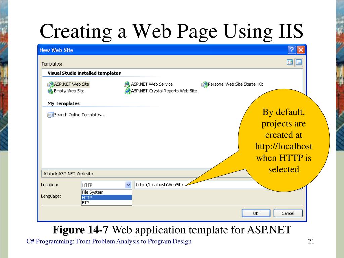
Task: Click the 'Search Online Templates...' text
Action: pyautogui.click(x=80, y=115)
